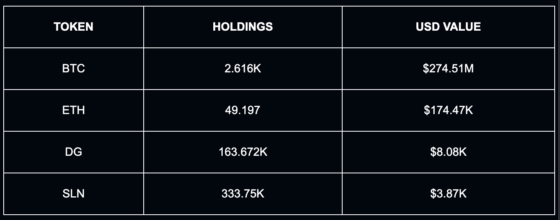Click the 2.616K holdings value
Image resolution: width=560 pixels, height=220 pixels.
[x=243, y=68]
